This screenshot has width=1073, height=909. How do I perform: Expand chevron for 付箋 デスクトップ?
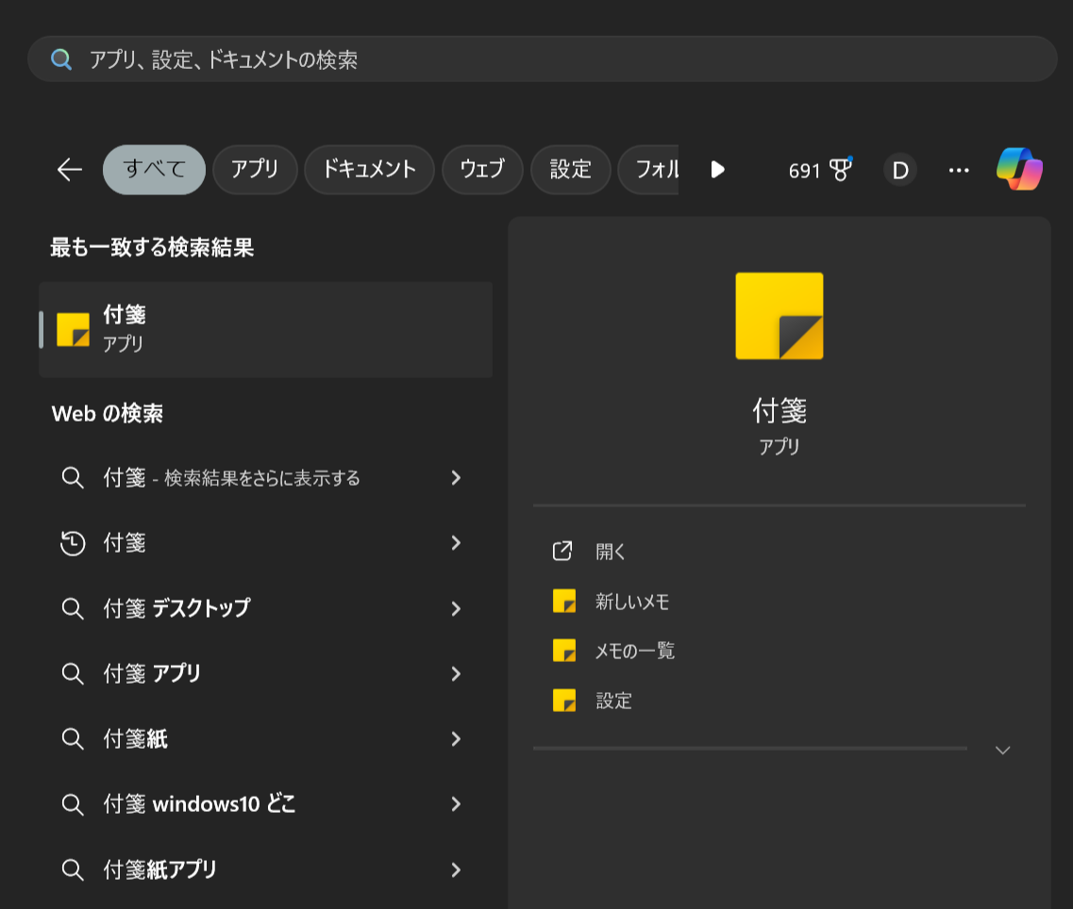[457, 608]
